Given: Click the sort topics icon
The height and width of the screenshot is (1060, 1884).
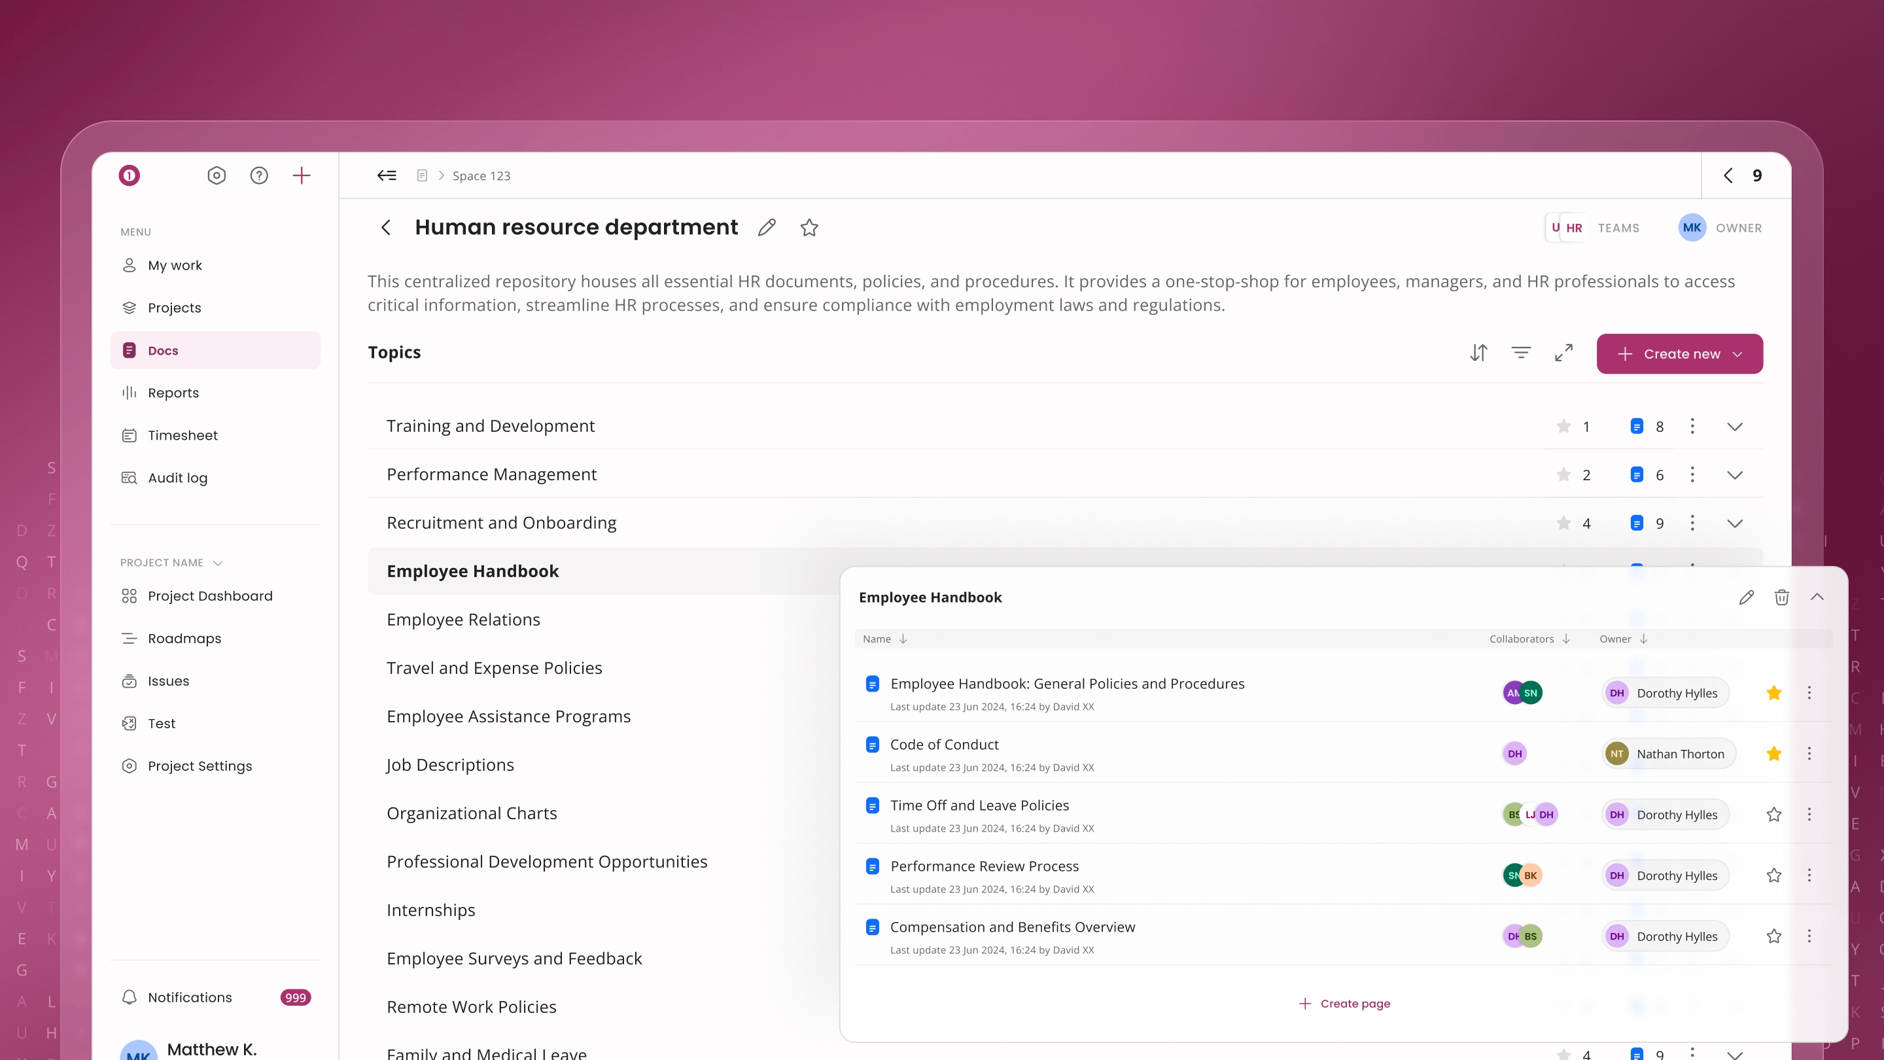Looking at the screenshot, I should (1478, 353).
